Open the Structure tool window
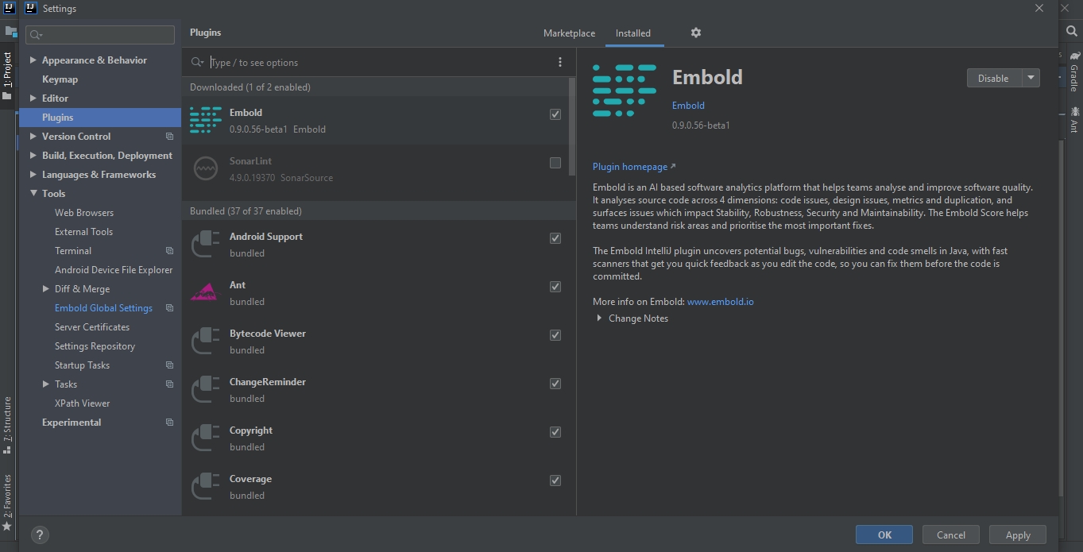The height and width of the screenshot is (552, 1083). (7, 425)
